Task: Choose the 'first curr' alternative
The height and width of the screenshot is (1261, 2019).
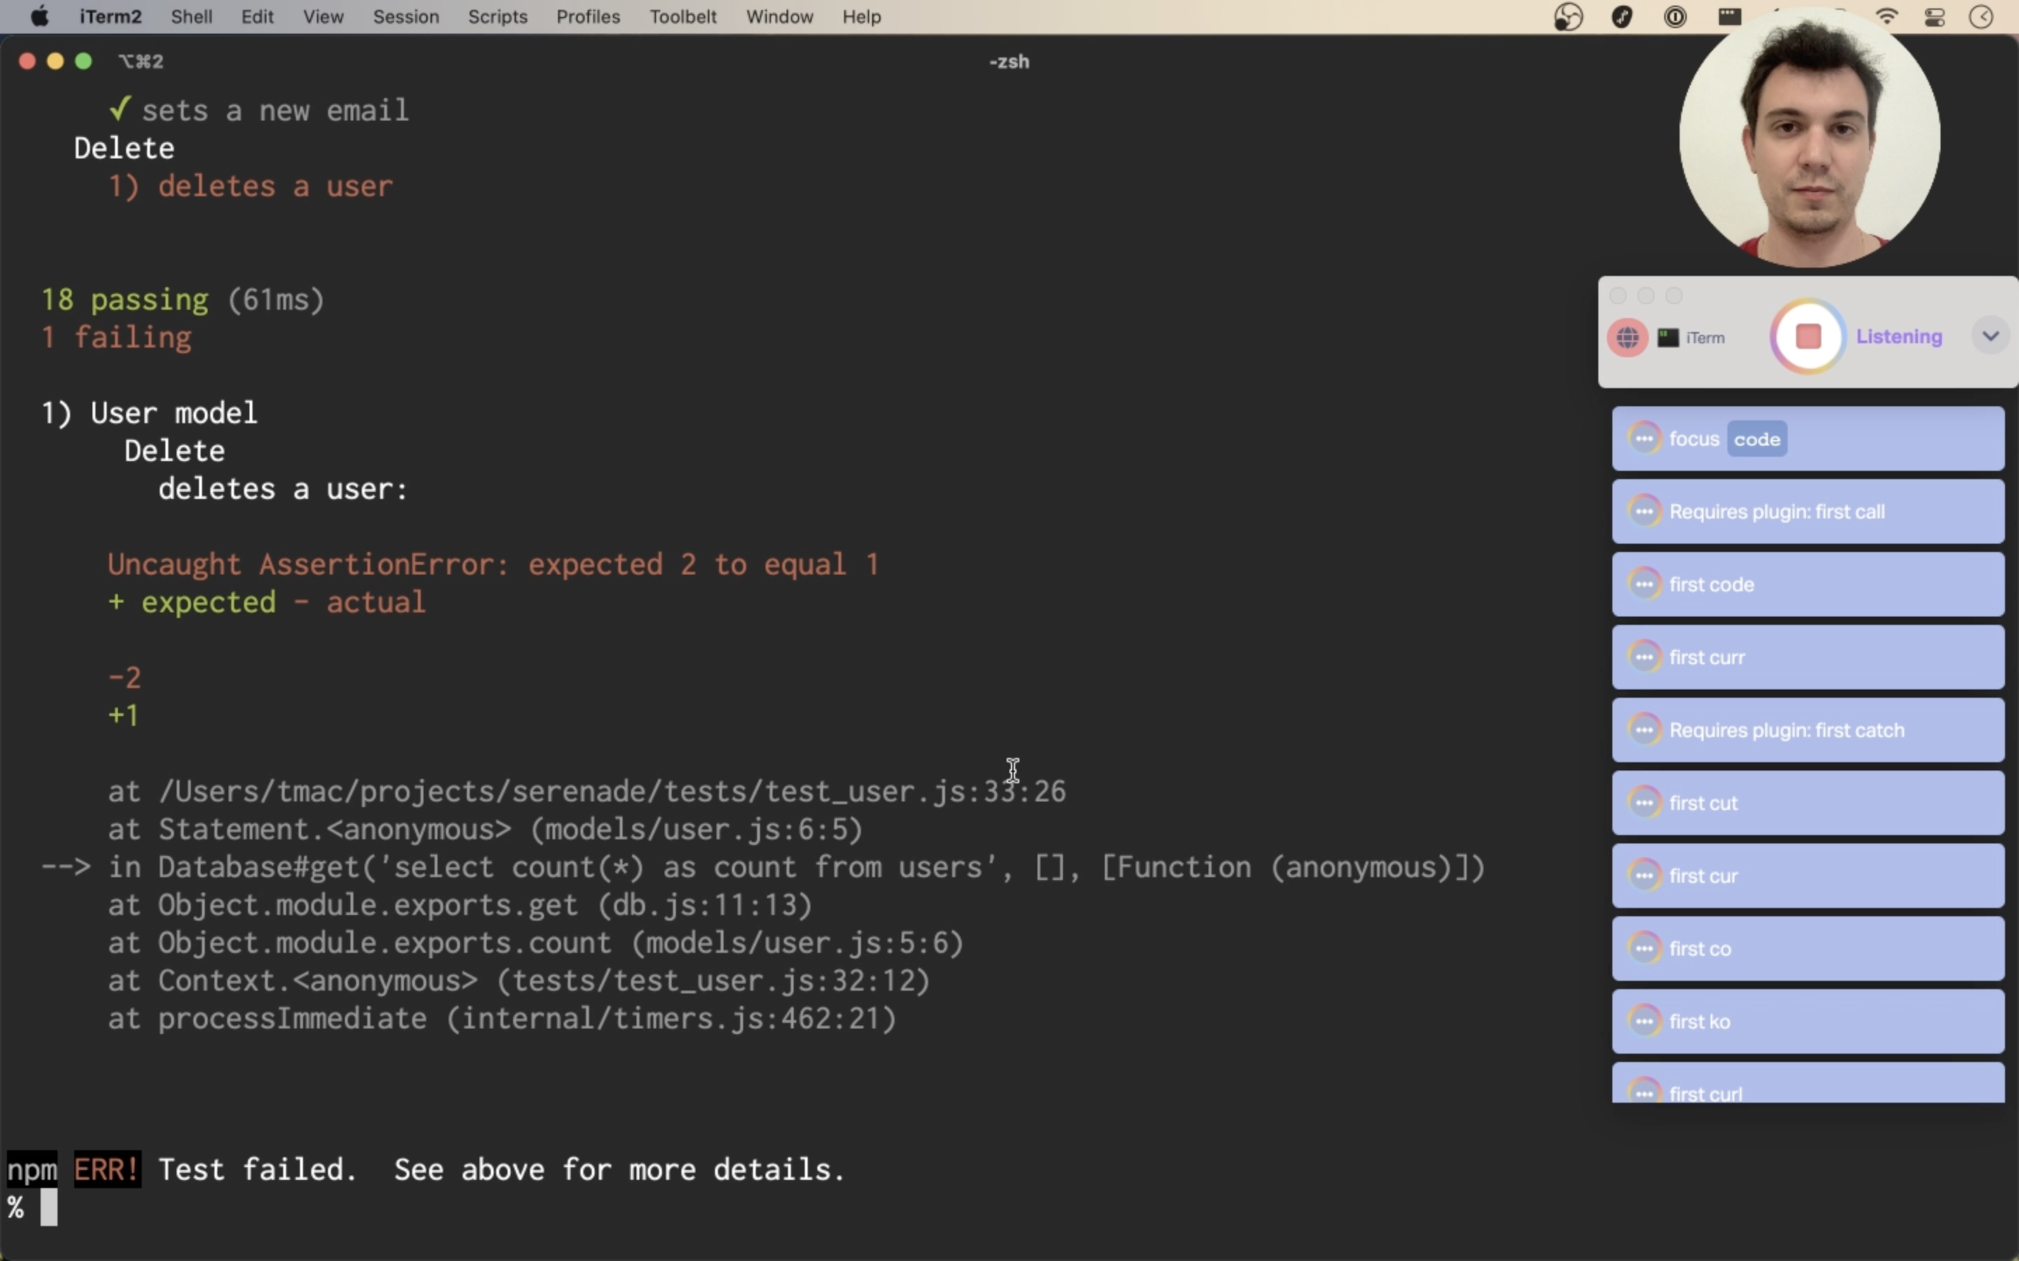Action: point(1807,658)
